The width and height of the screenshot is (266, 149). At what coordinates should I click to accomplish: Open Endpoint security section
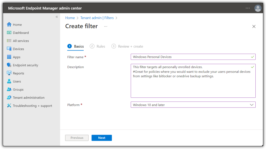click(x=25, y=65)
